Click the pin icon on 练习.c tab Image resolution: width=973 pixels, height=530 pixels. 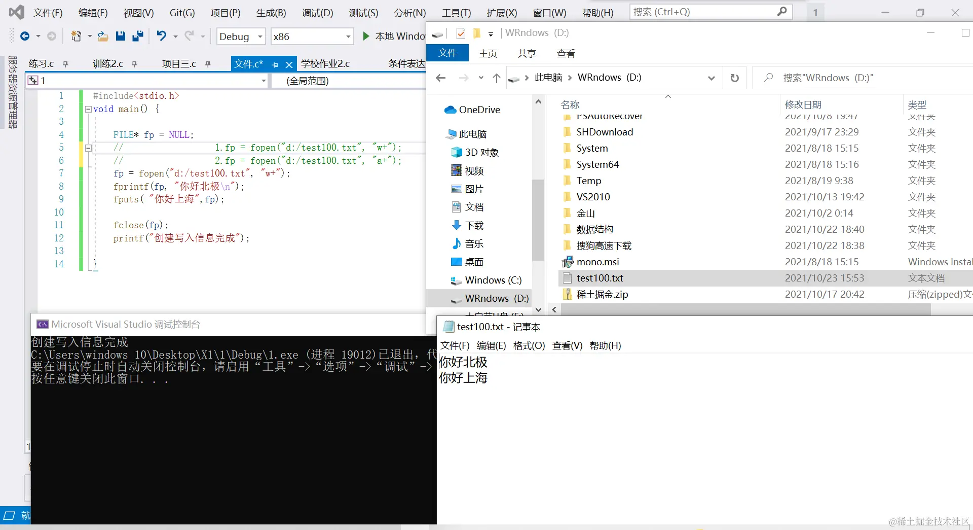[x=65, y=64]
